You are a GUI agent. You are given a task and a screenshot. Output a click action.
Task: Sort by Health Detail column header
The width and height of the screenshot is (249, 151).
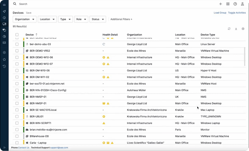[110, 35]
